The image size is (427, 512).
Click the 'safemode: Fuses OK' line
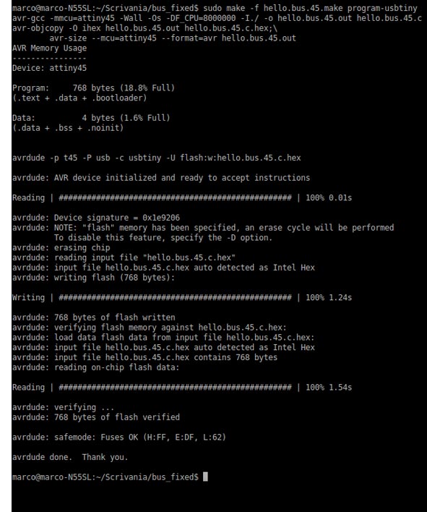click(119, 437)
